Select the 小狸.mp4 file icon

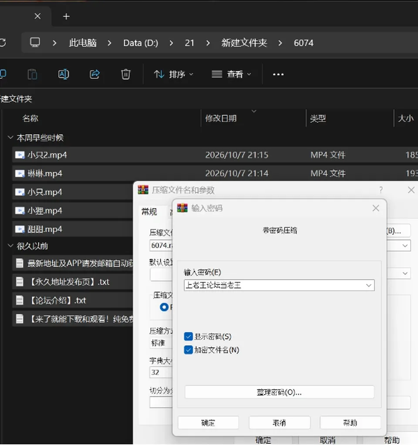pos(20,211)
